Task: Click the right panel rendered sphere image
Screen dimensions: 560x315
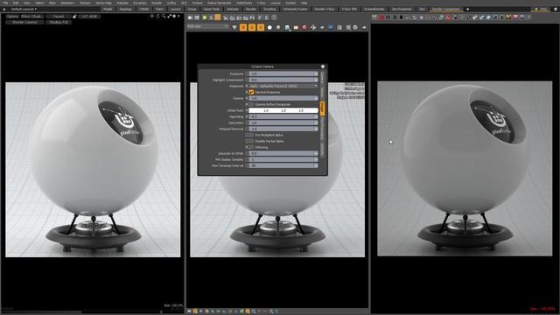Action: 465,169
